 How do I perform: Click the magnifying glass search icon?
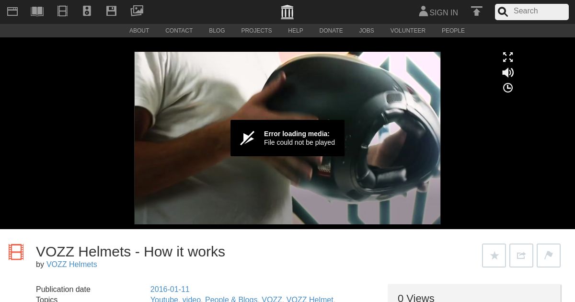point(503,12)
